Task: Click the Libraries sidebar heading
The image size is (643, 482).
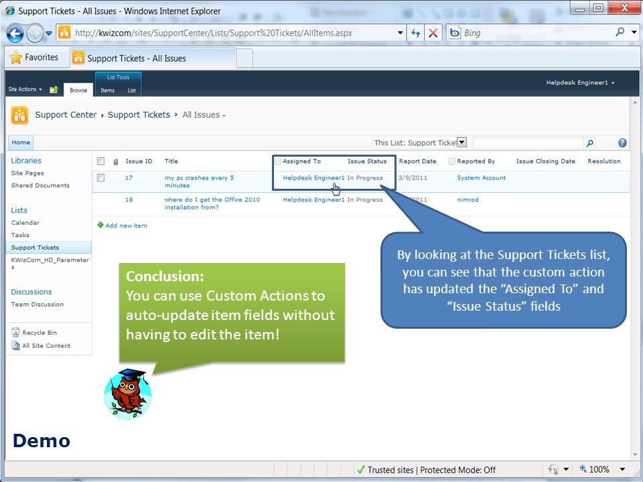Action: (26, 160)
